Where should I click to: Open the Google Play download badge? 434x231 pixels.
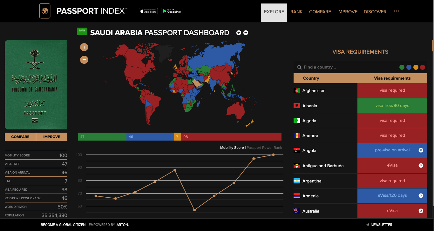172,11
